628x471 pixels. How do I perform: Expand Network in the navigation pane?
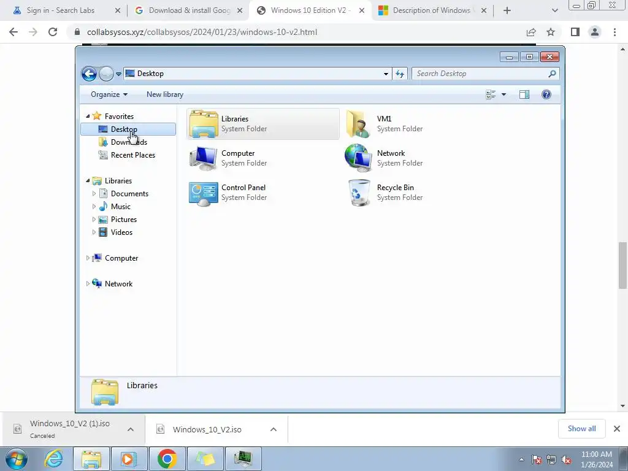tap(88, 283)
